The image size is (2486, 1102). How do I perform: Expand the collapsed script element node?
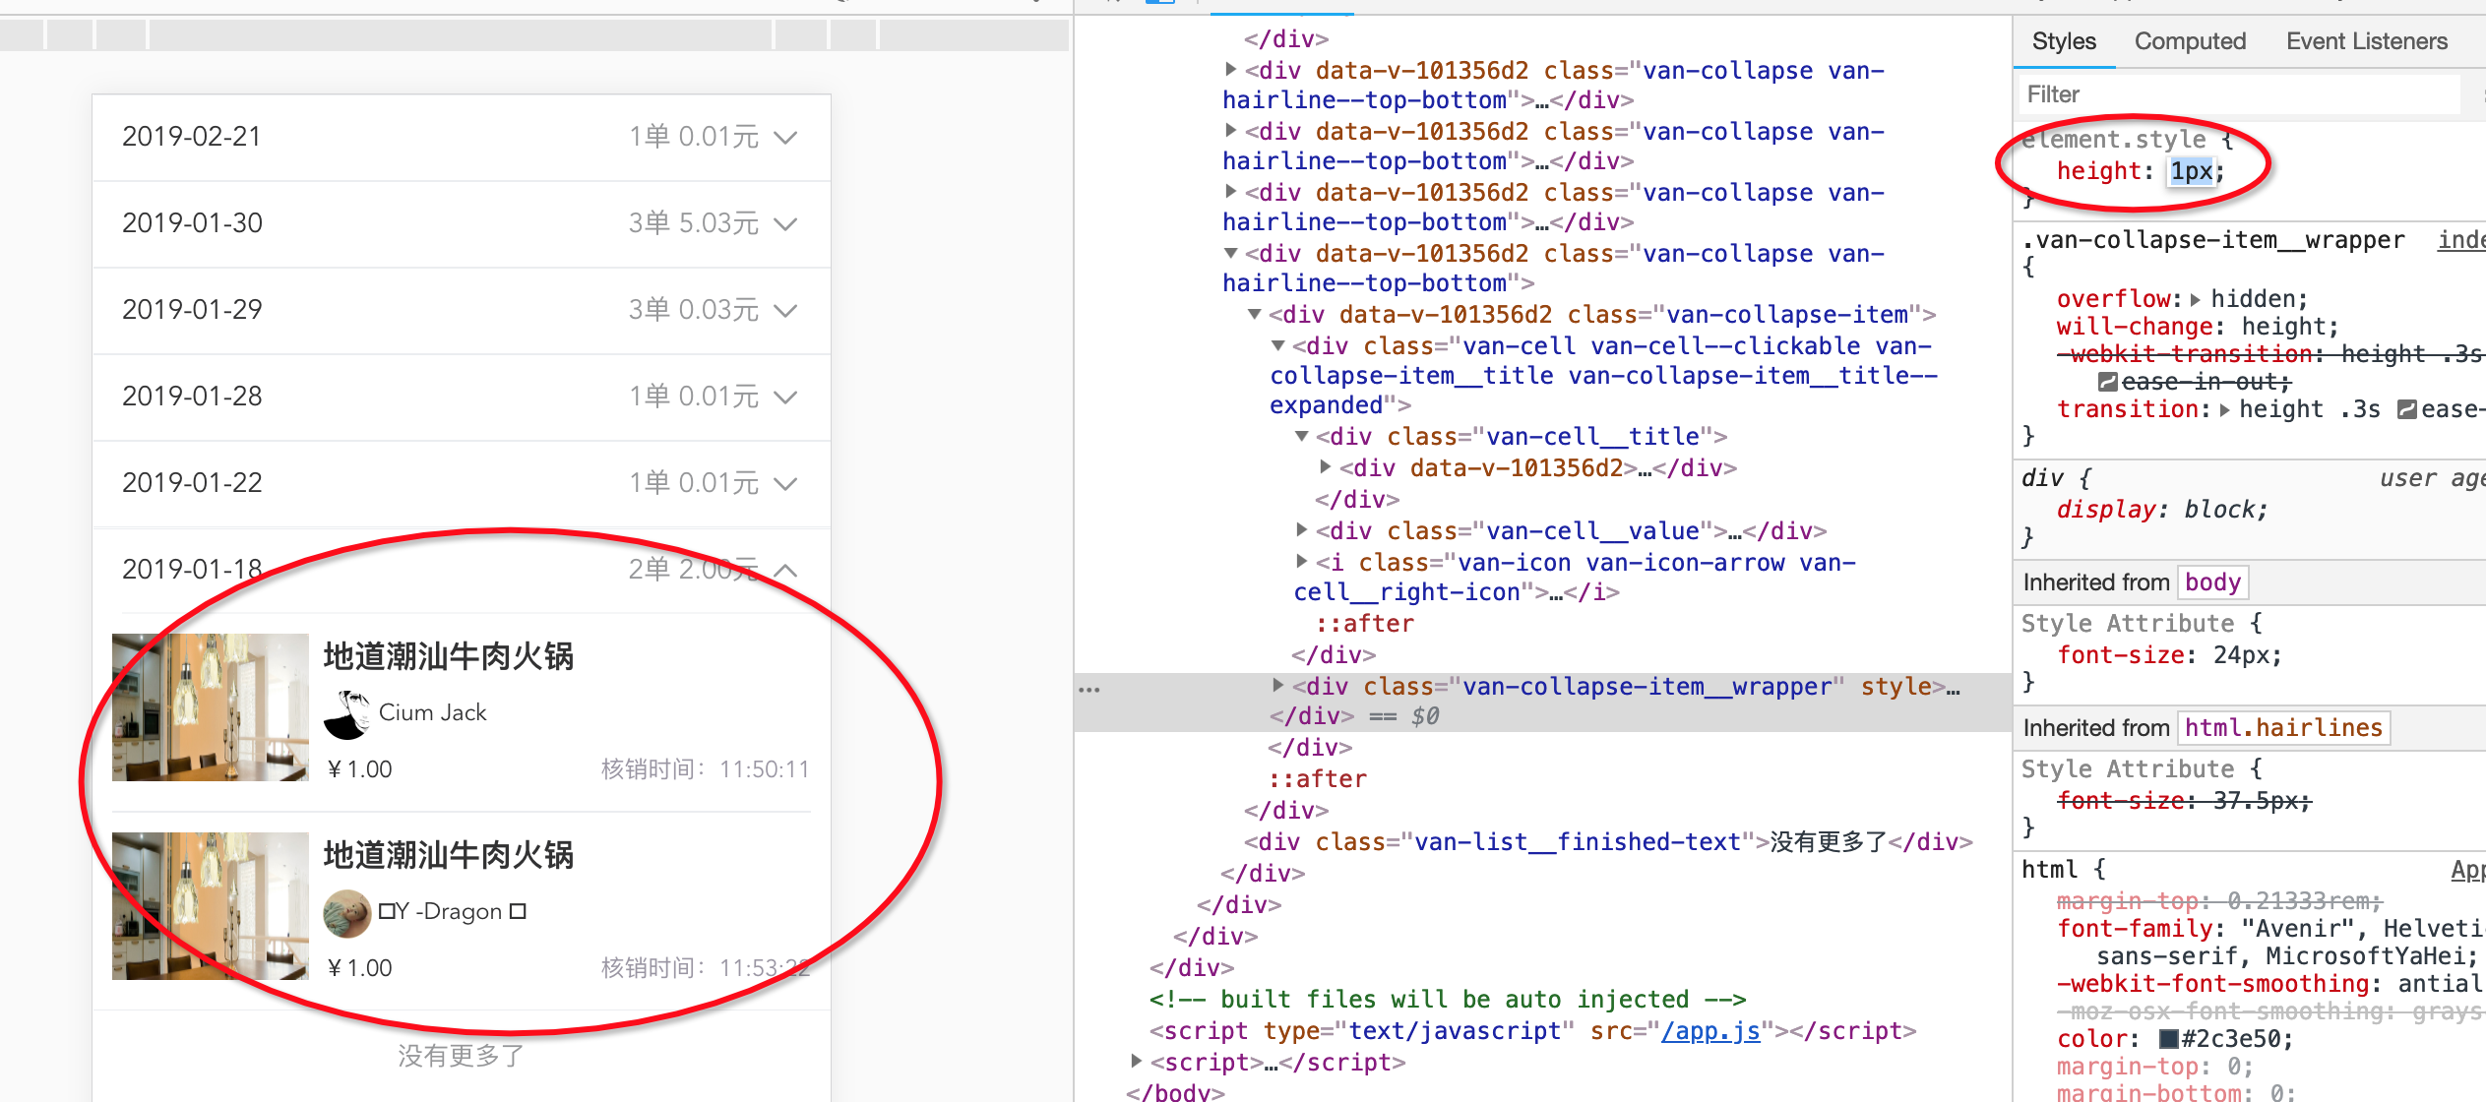click(1136, 1062)
